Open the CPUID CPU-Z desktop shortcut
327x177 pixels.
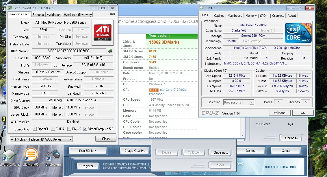point(9,155)
